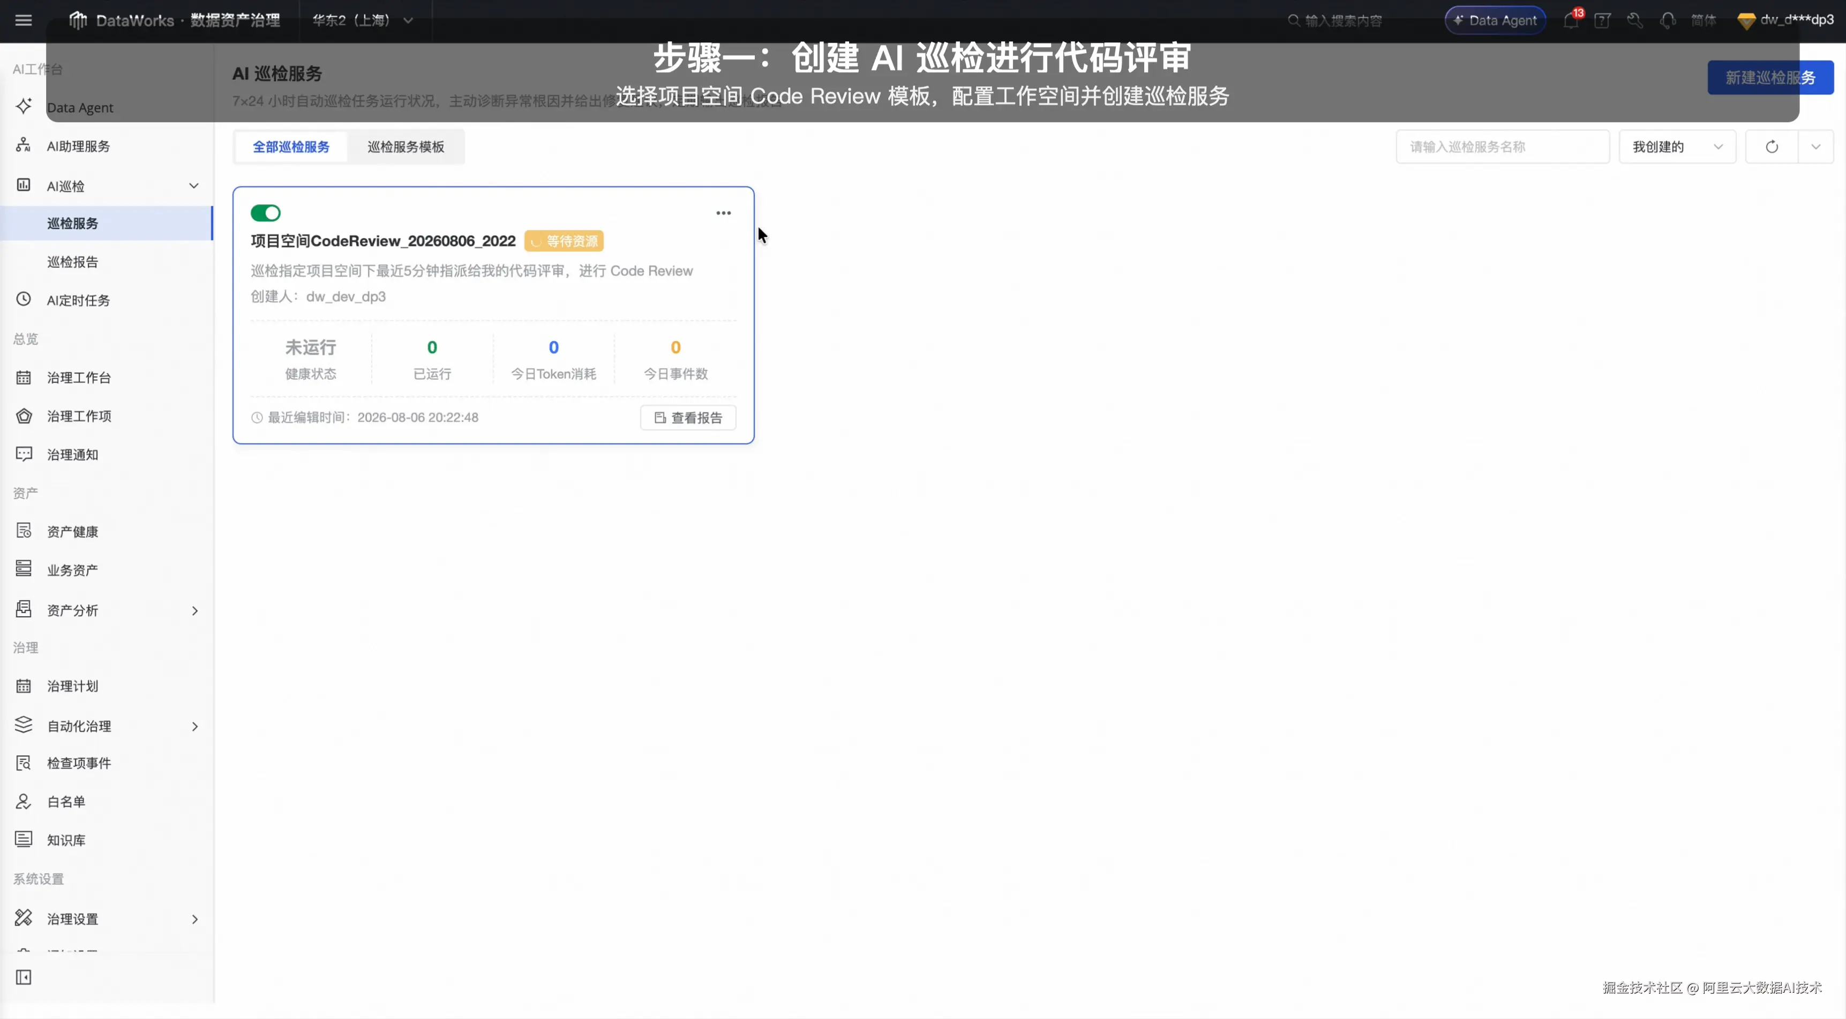The height and width of the screenshot is (1019, 1846).
Task: Open the dropdown arrow beside the refresh button
Action: (x=1816, y=147)
